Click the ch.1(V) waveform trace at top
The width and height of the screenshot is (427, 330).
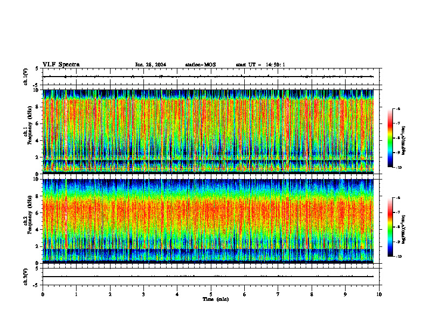point(208,77)
